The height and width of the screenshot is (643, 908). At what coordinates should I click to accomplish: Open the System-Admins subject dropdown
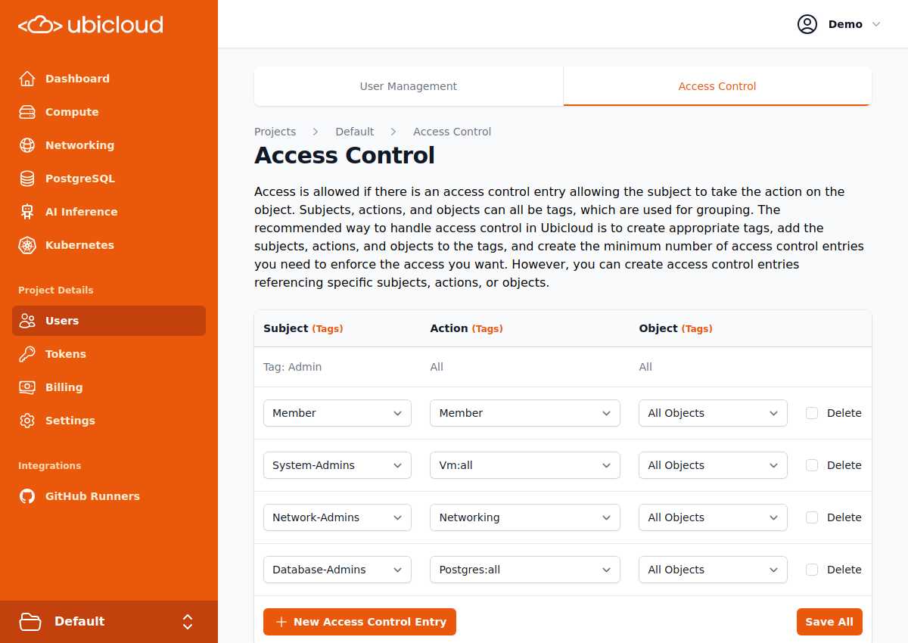click(337, 465)
